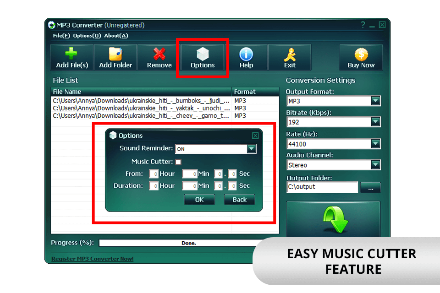Click the Format column header
The height and width of the screenshot is (293, 440).
[255, 92]
